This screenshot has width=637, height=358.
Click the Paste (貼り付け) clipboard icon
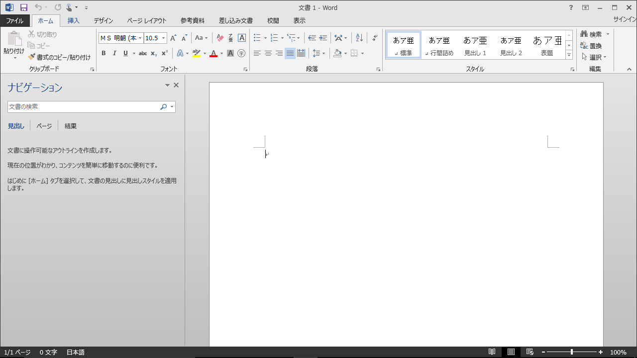(14, 39)
